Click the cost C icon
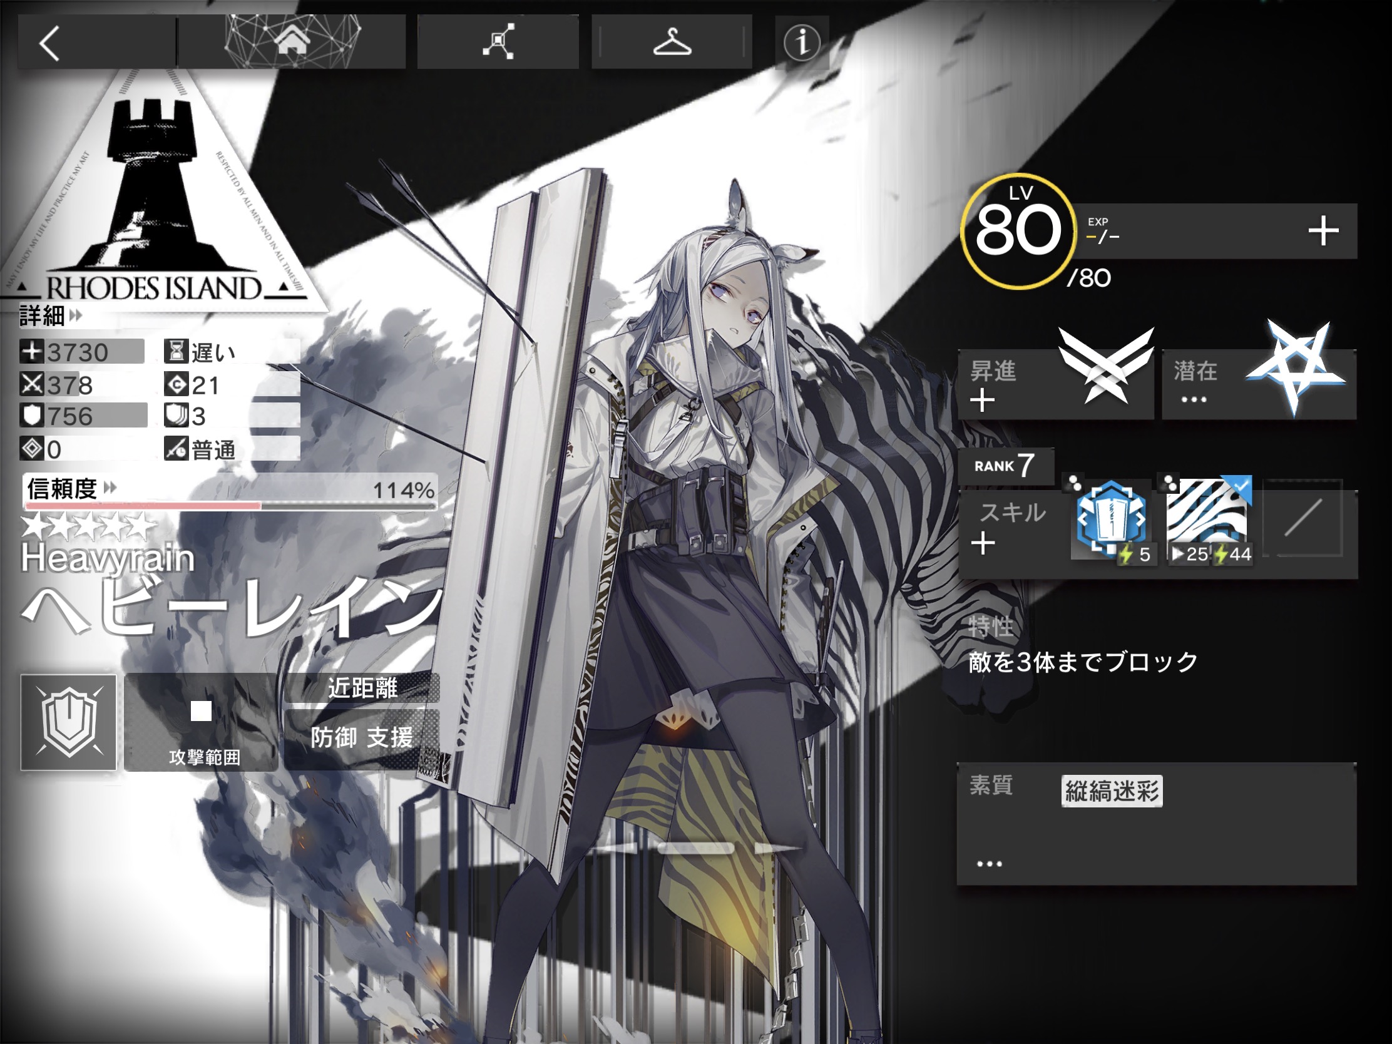The height and width of the screenshot is (1044, 1392). pos(177,384)
